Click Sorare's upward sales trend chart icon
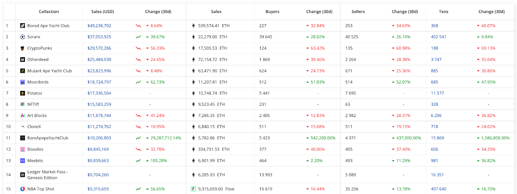The height and width of the screenshot is (194, 517). pos(138,37)
